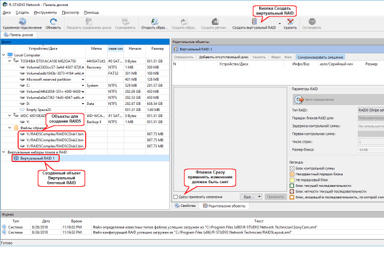
Task: Open the Инструменты menu
Action: tap(45, 13)
